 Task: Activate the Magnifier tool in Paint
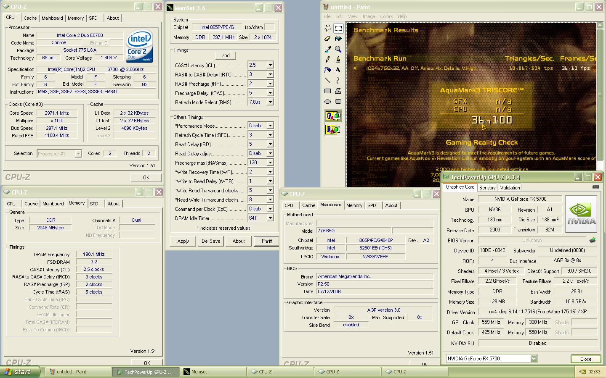click(338, 49)
